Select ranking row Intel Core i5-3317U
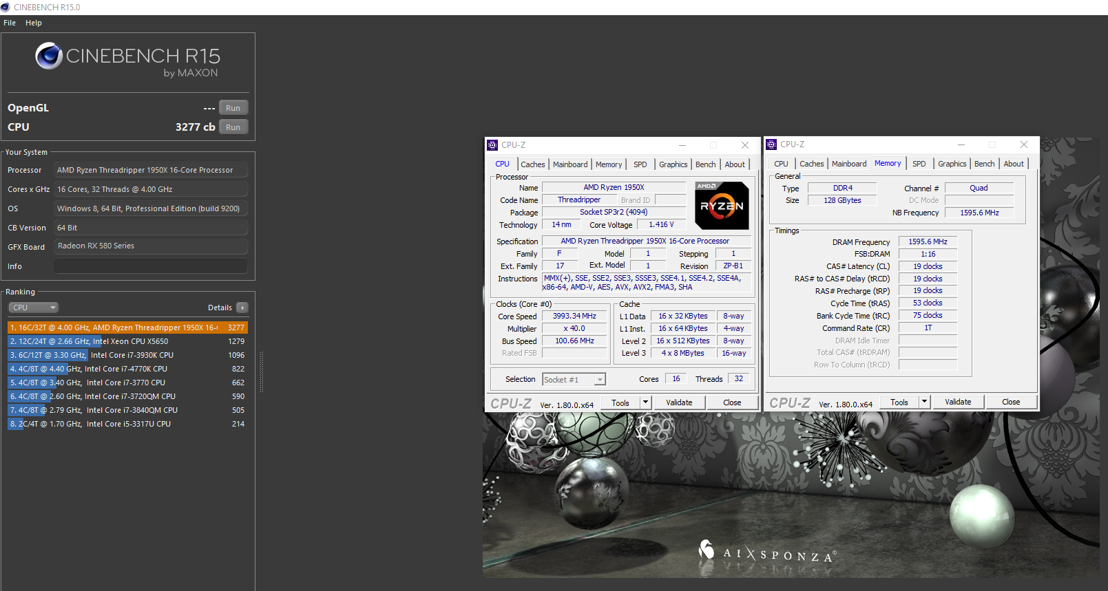1108x591 pixels. 127,424
